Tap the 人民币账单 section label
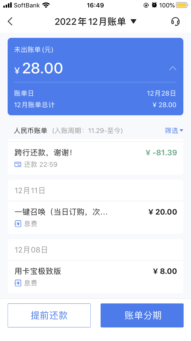This screenshot has height=341, width=191. tap(31, 131)
